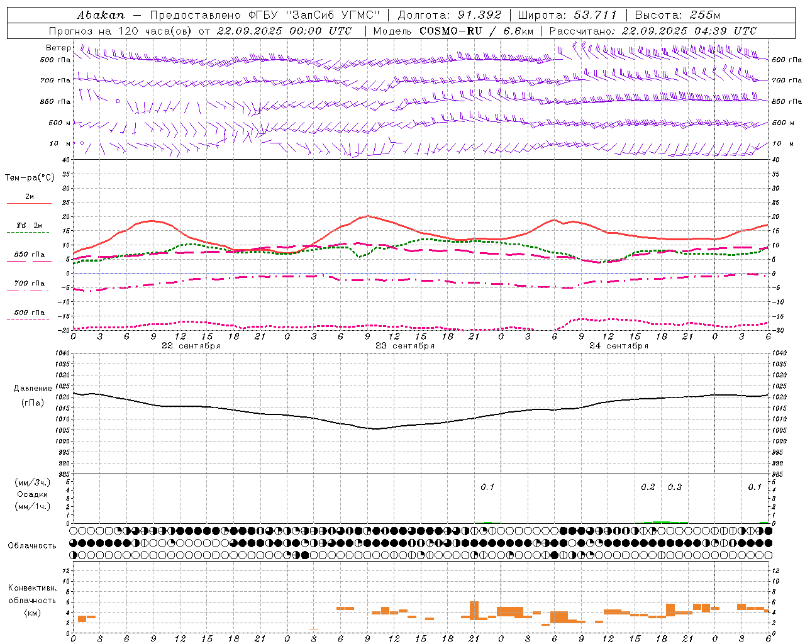Click the green dashed Td legend line sample
Viewport: 805px width, 644px height.
[28, 233]
